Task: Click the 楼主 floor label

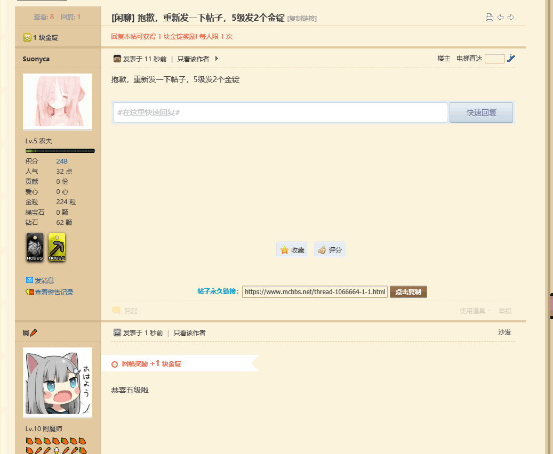Action: [444, 59]
